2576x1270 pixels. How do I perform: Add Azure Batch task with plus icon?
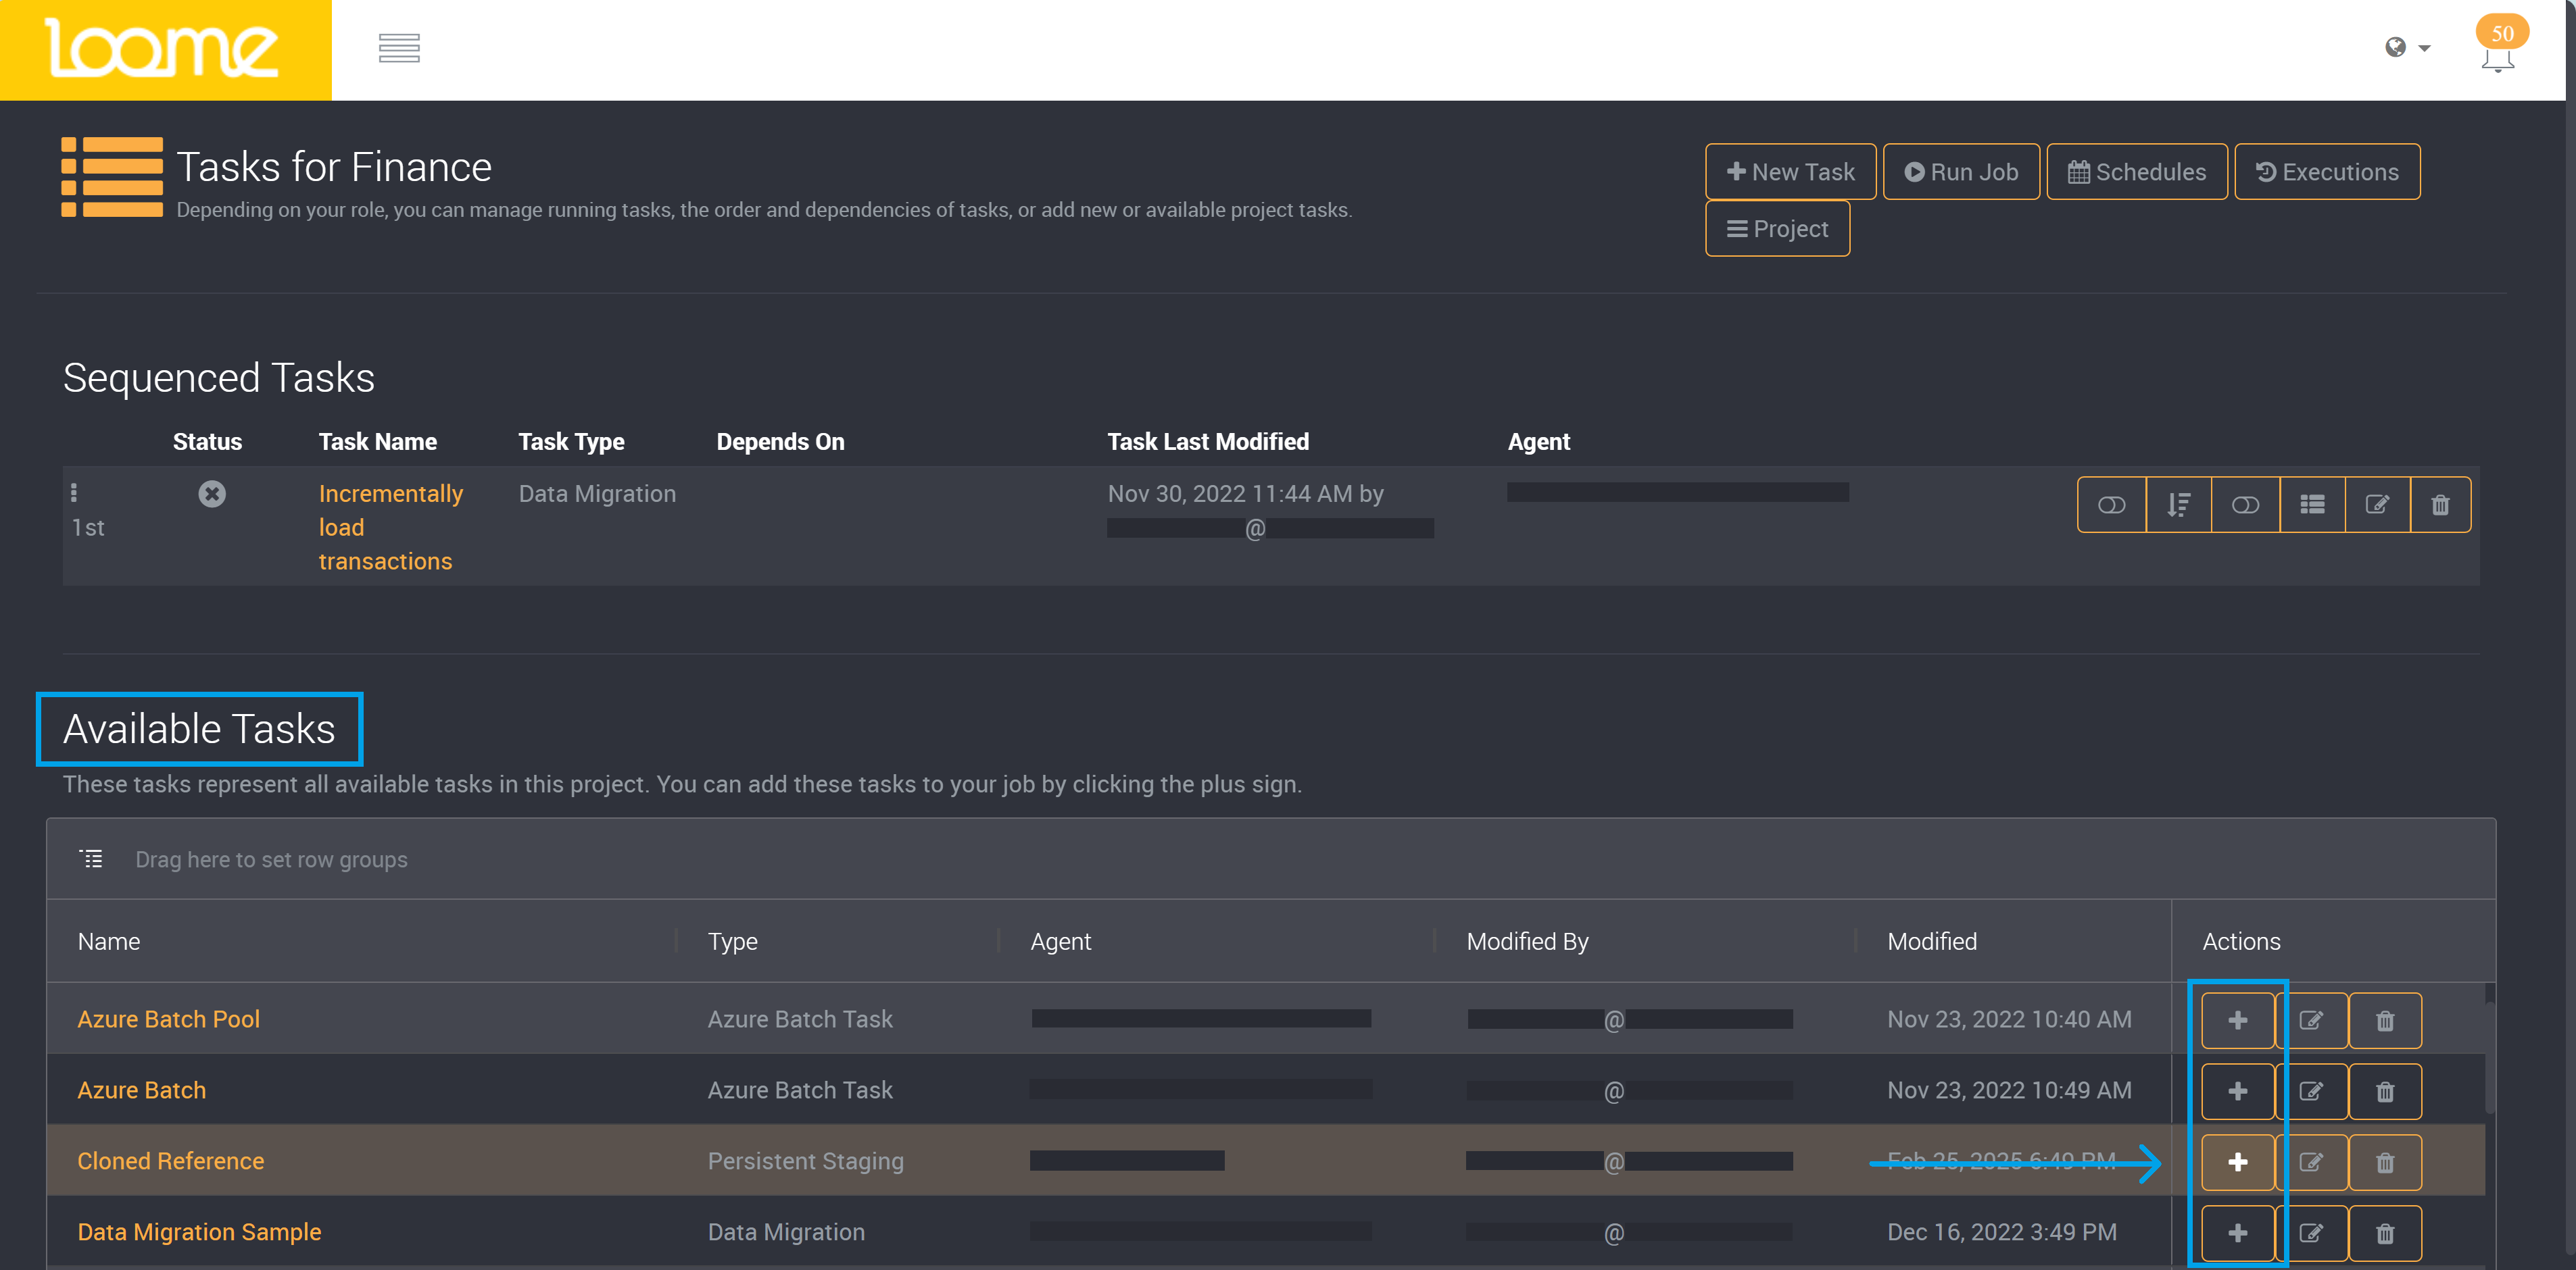point(2238,1091)
